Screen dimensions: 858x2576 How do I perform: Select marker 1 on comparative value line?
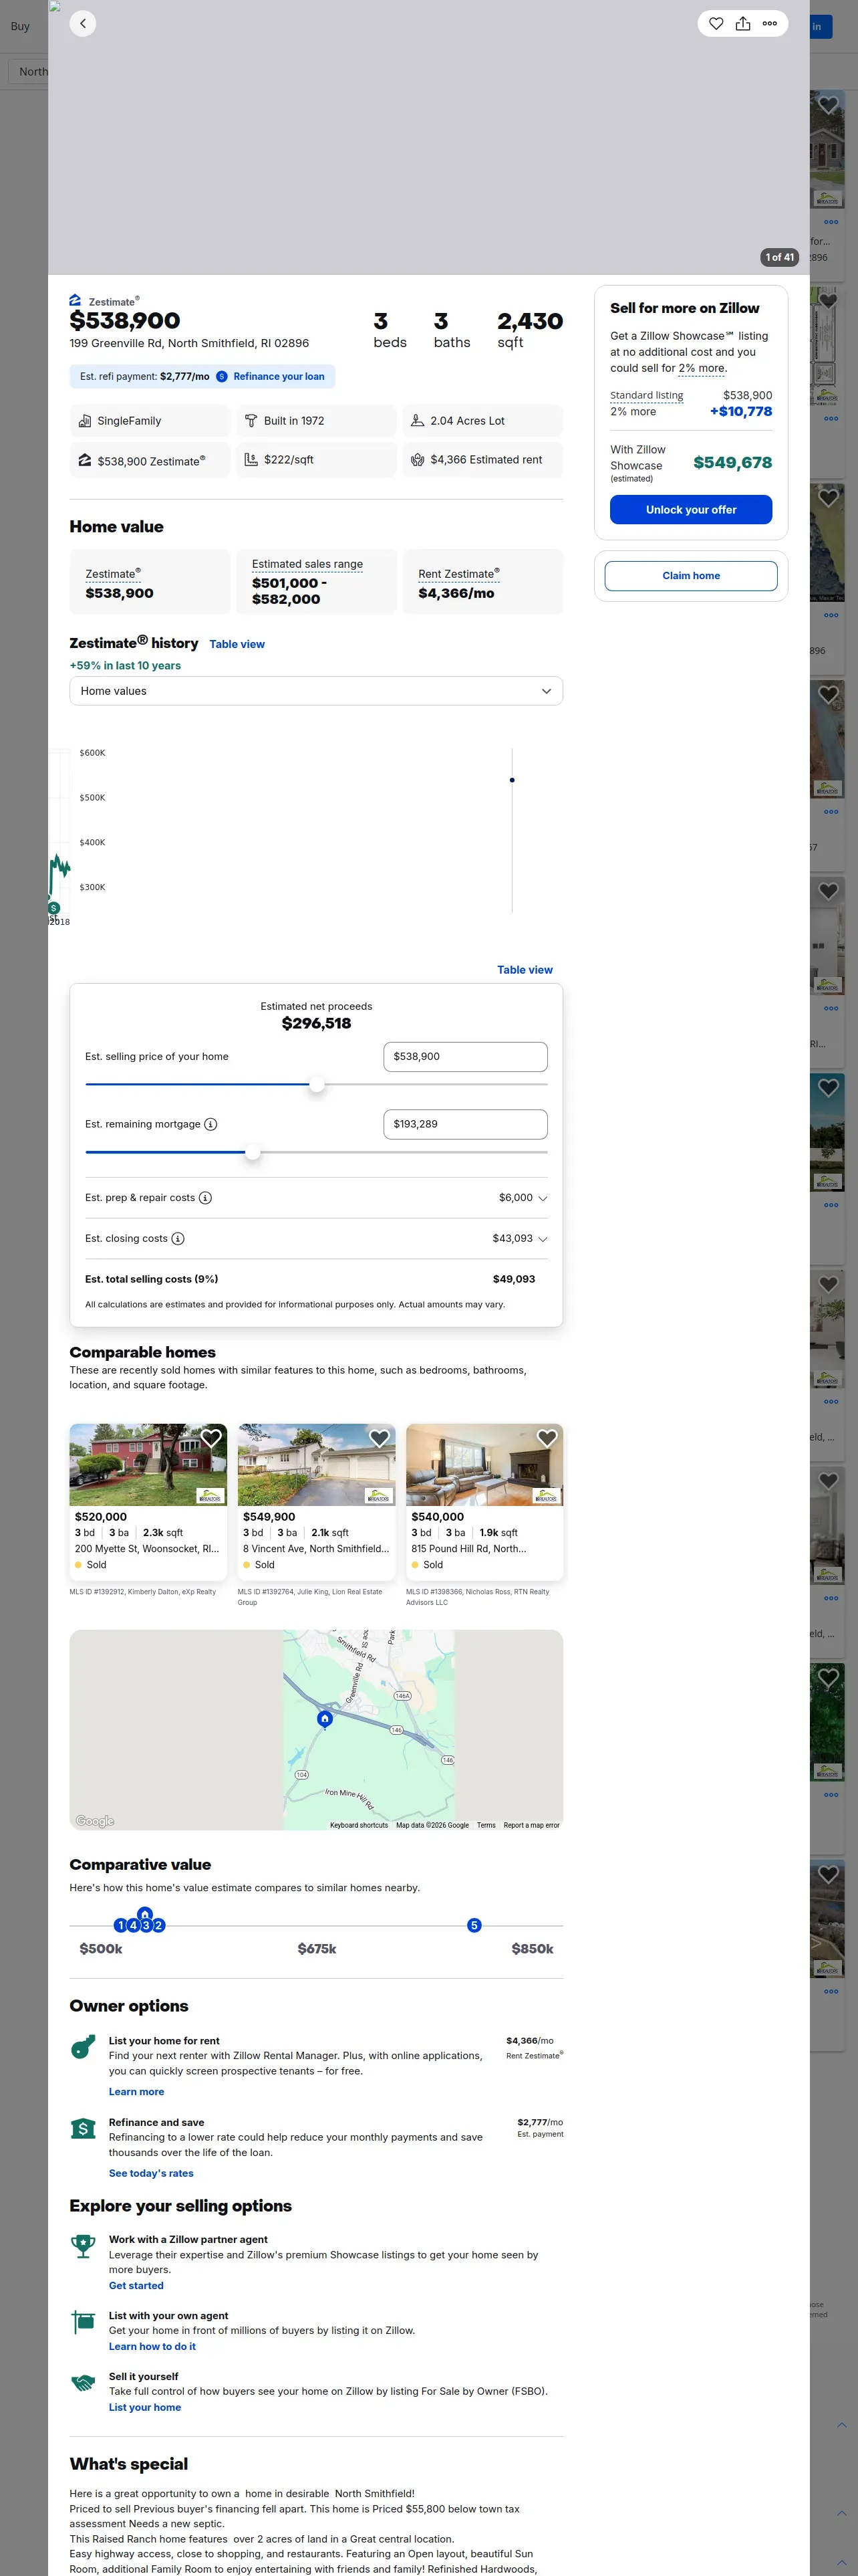tap(121, 1925)
